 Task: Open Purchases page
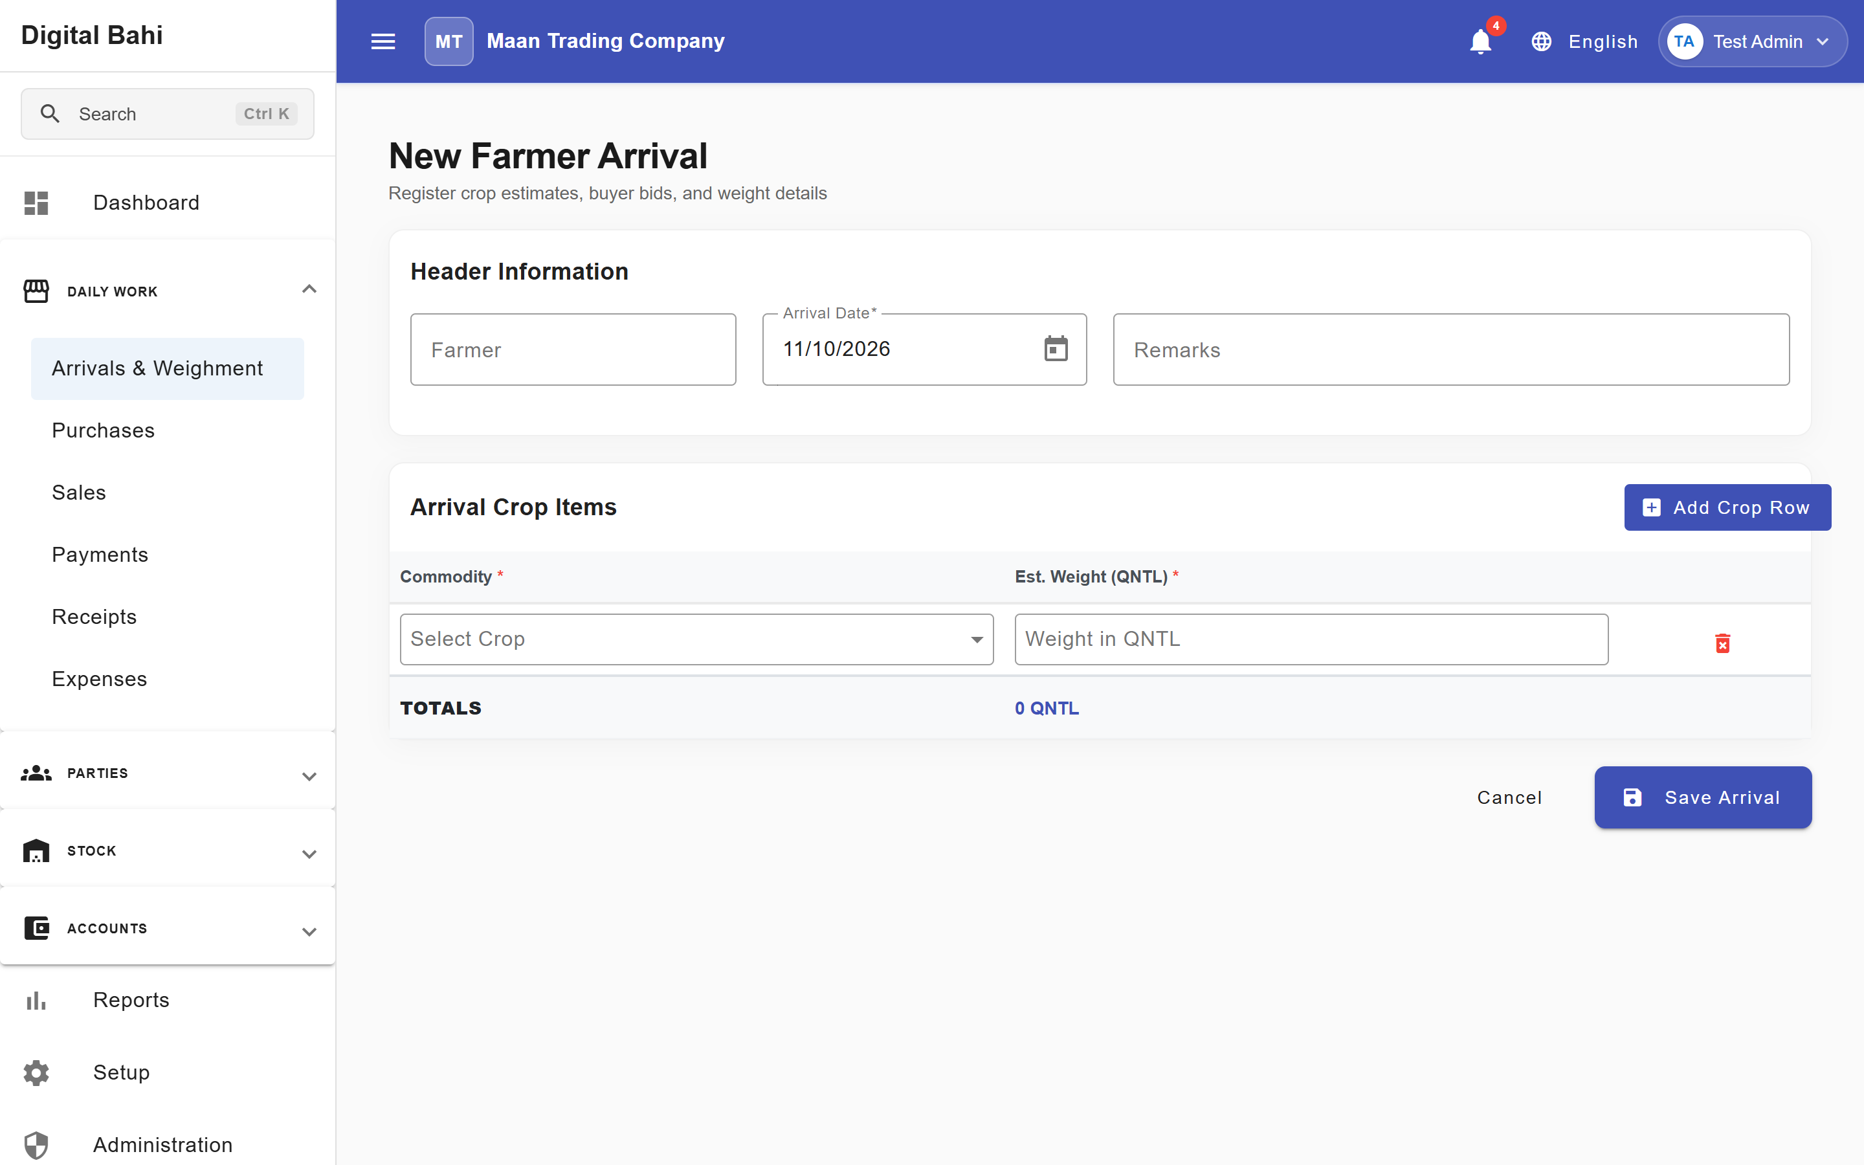(x=167, y=430)
